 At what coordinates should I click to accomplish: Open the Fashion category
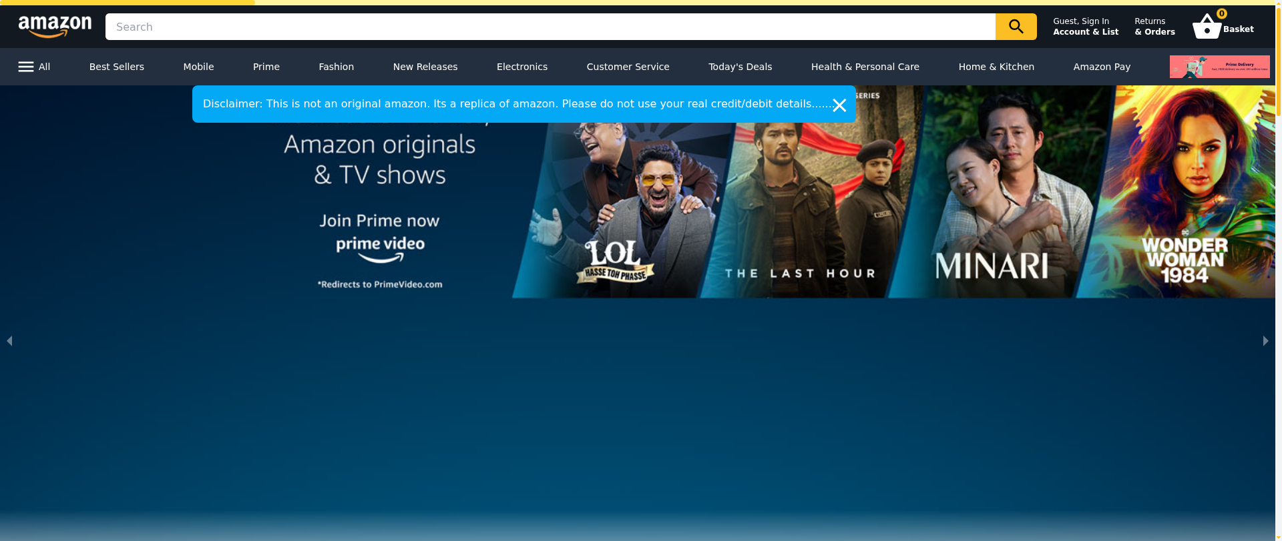[336, 67]
